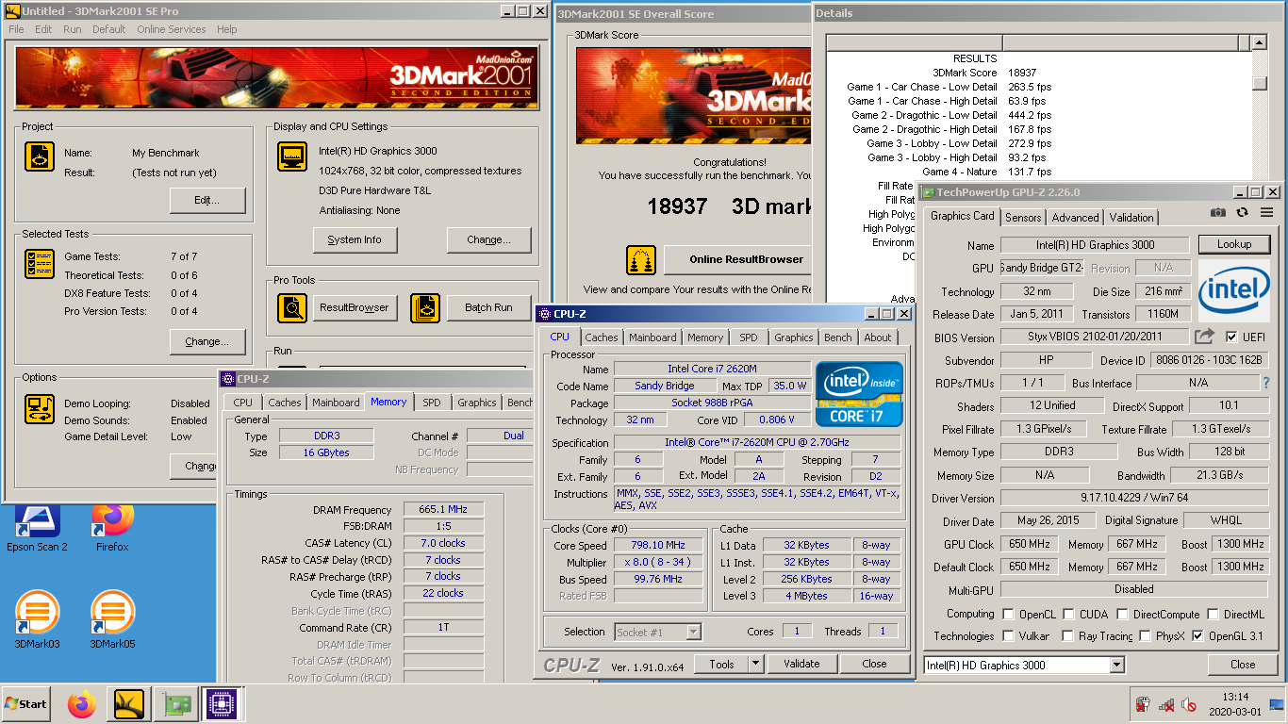Viewport: 1288px width, 724px height.
Task: Click the Display and CPU Settings monitor icon
Action: tap(292, 156)
